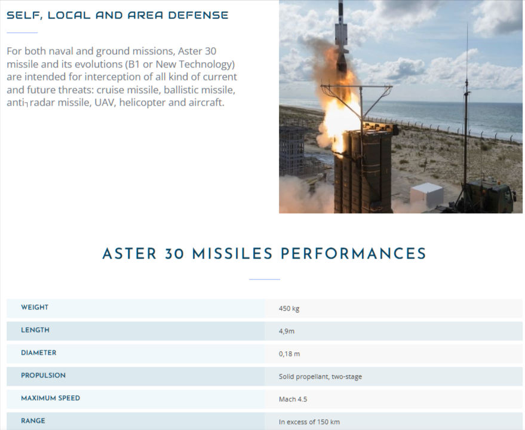This screenshot has height=430, width=525.
Task: Select the DIAMETER row label
Action: coord(38,353)
